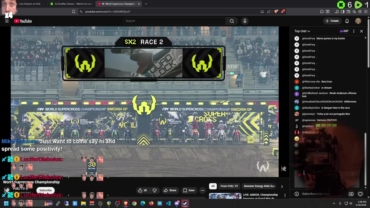This screenshot has width=370, height=208.
Task: Click the Brave Shields lion icon
Action: 276,12
